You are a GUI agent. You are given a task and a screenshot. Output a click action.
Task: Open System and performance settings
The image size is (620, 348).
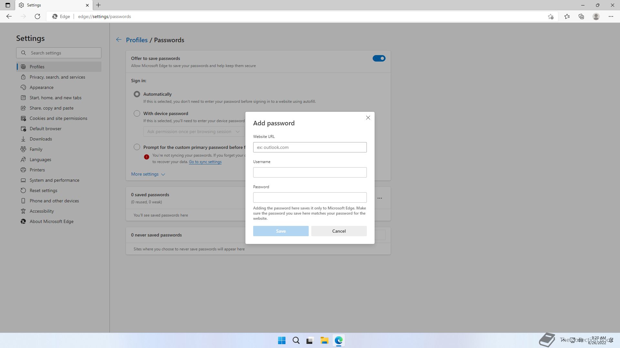click(59, 180)
